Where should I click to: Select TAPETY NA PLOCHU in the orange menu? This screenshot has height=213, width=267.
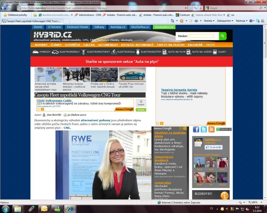[170, 45]
